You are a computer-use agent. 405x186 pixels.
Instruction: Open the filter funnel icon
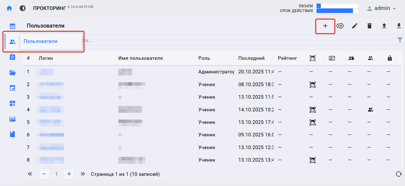(400, 40)
